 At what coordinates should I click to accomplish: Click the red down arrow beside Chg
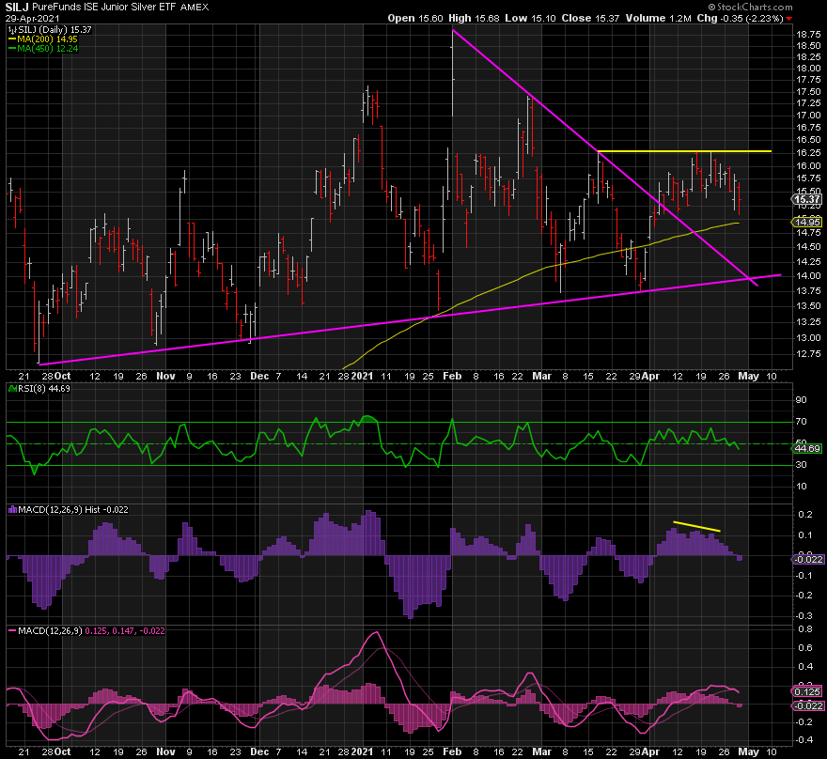pyautogui.click(x=789, y=19)
